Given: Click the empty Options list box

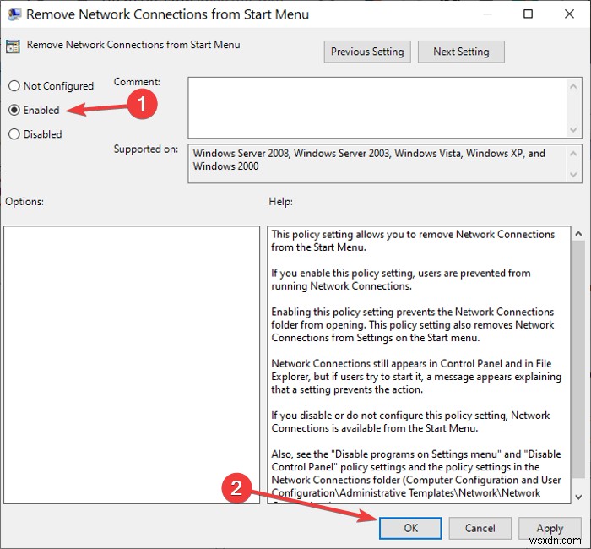Looking at the screenshot, I should 132,365.
